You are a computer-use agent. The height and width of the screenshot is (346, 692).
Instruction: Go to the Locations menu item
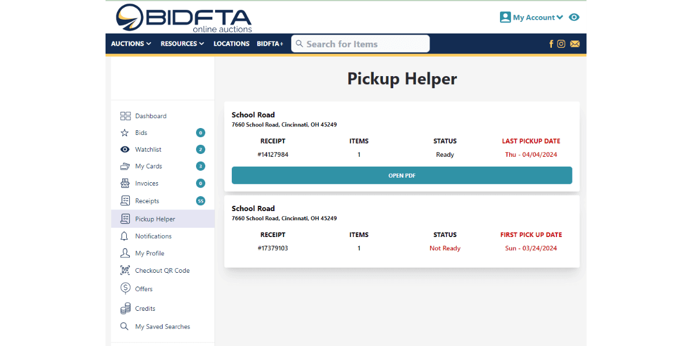tap(231, 44)
